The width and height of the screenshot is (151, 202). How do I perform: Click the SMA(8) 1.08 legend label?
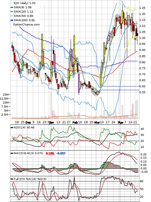(x=23, y=7)
